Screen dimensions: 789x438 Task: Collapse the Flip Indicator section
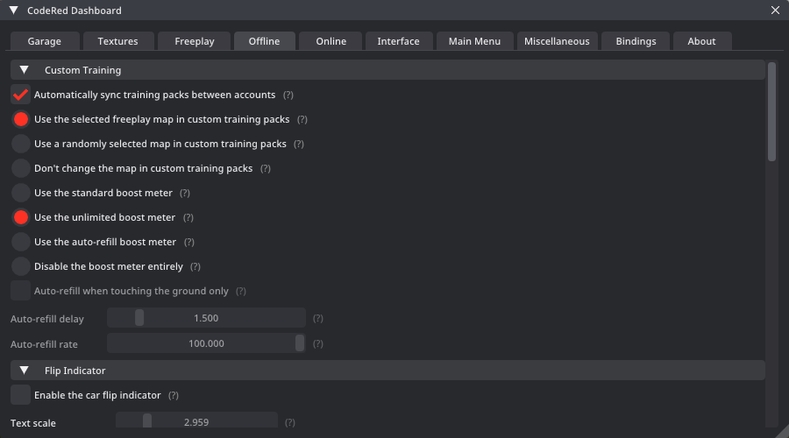25,371
